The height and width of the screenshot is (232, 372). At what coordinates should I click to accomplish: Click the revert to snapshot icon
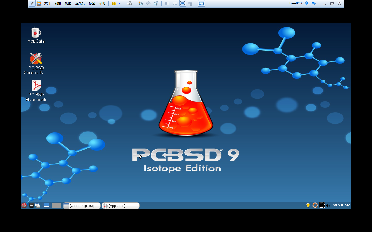click(x=148, y=3)
